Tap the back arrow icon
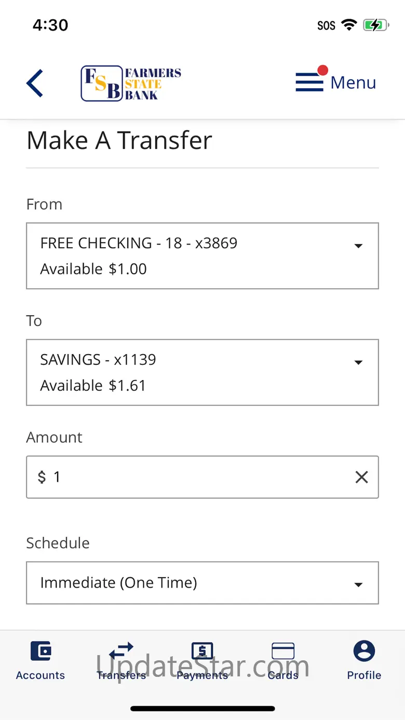 point(35,83)
